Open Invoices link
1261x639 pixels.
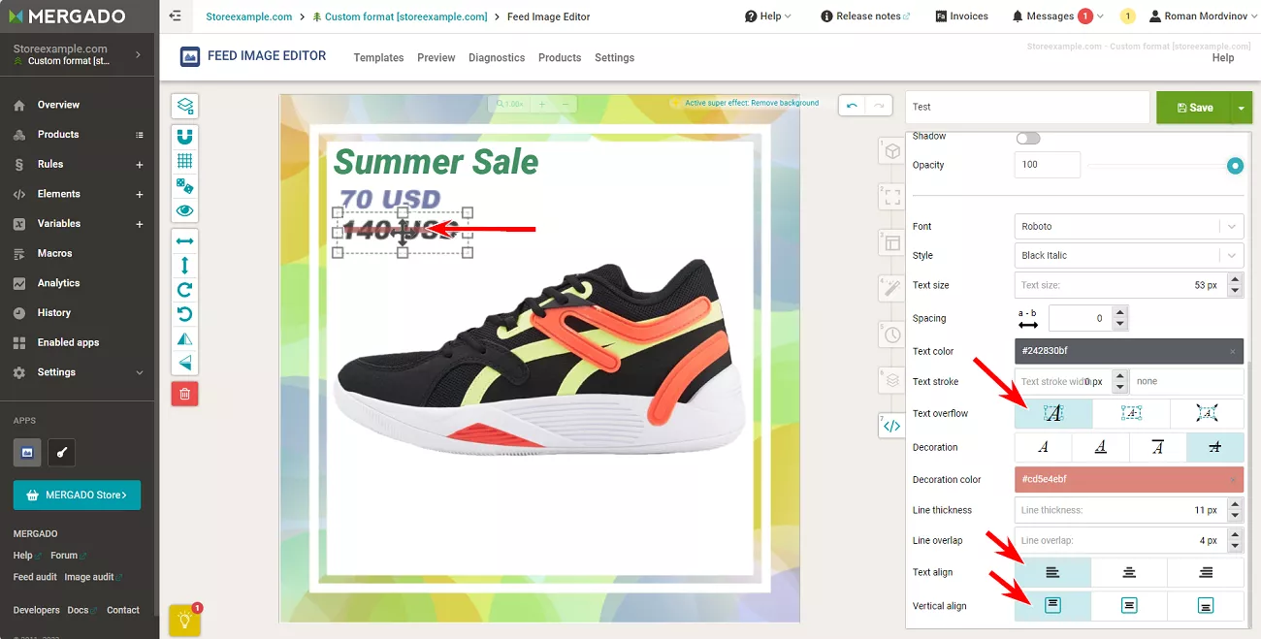click(962, 16)
